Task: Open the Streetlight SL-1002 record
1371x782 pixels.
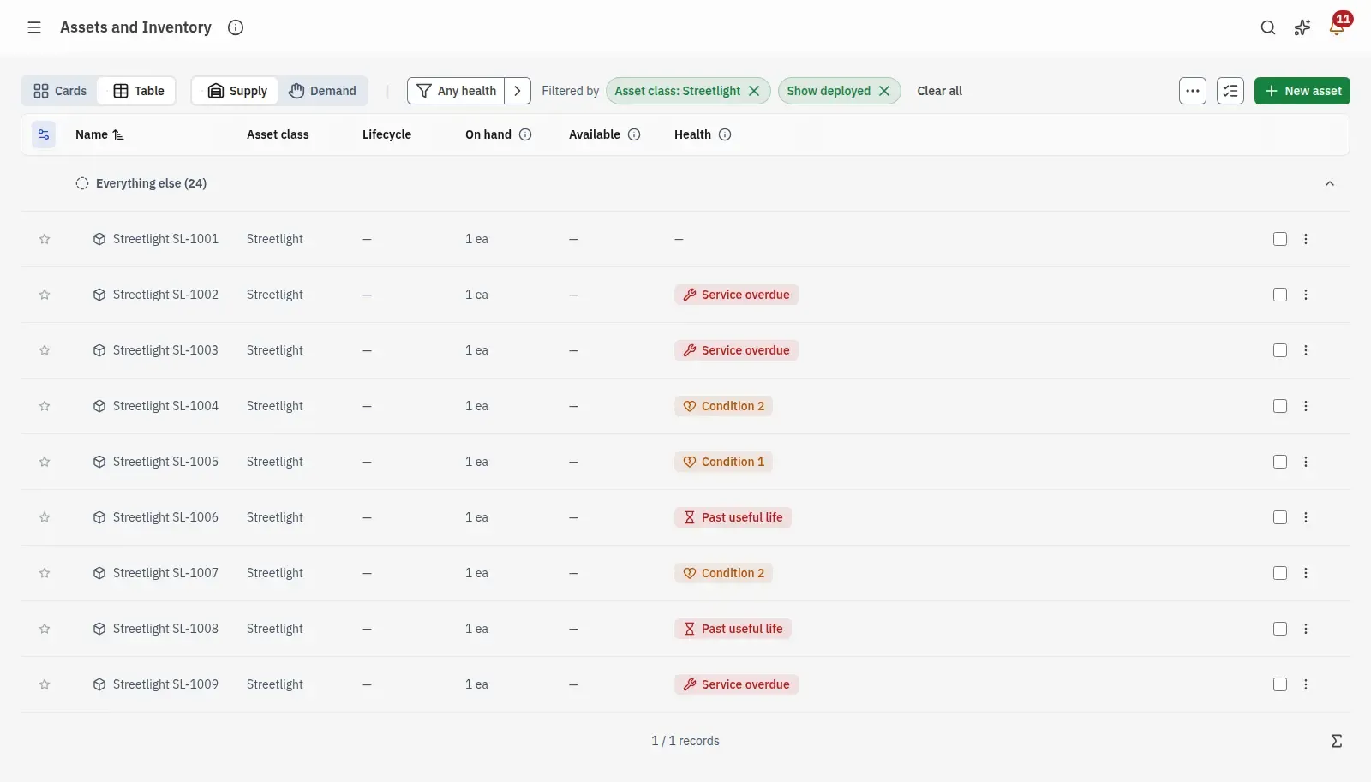Action: pos(165,295)
